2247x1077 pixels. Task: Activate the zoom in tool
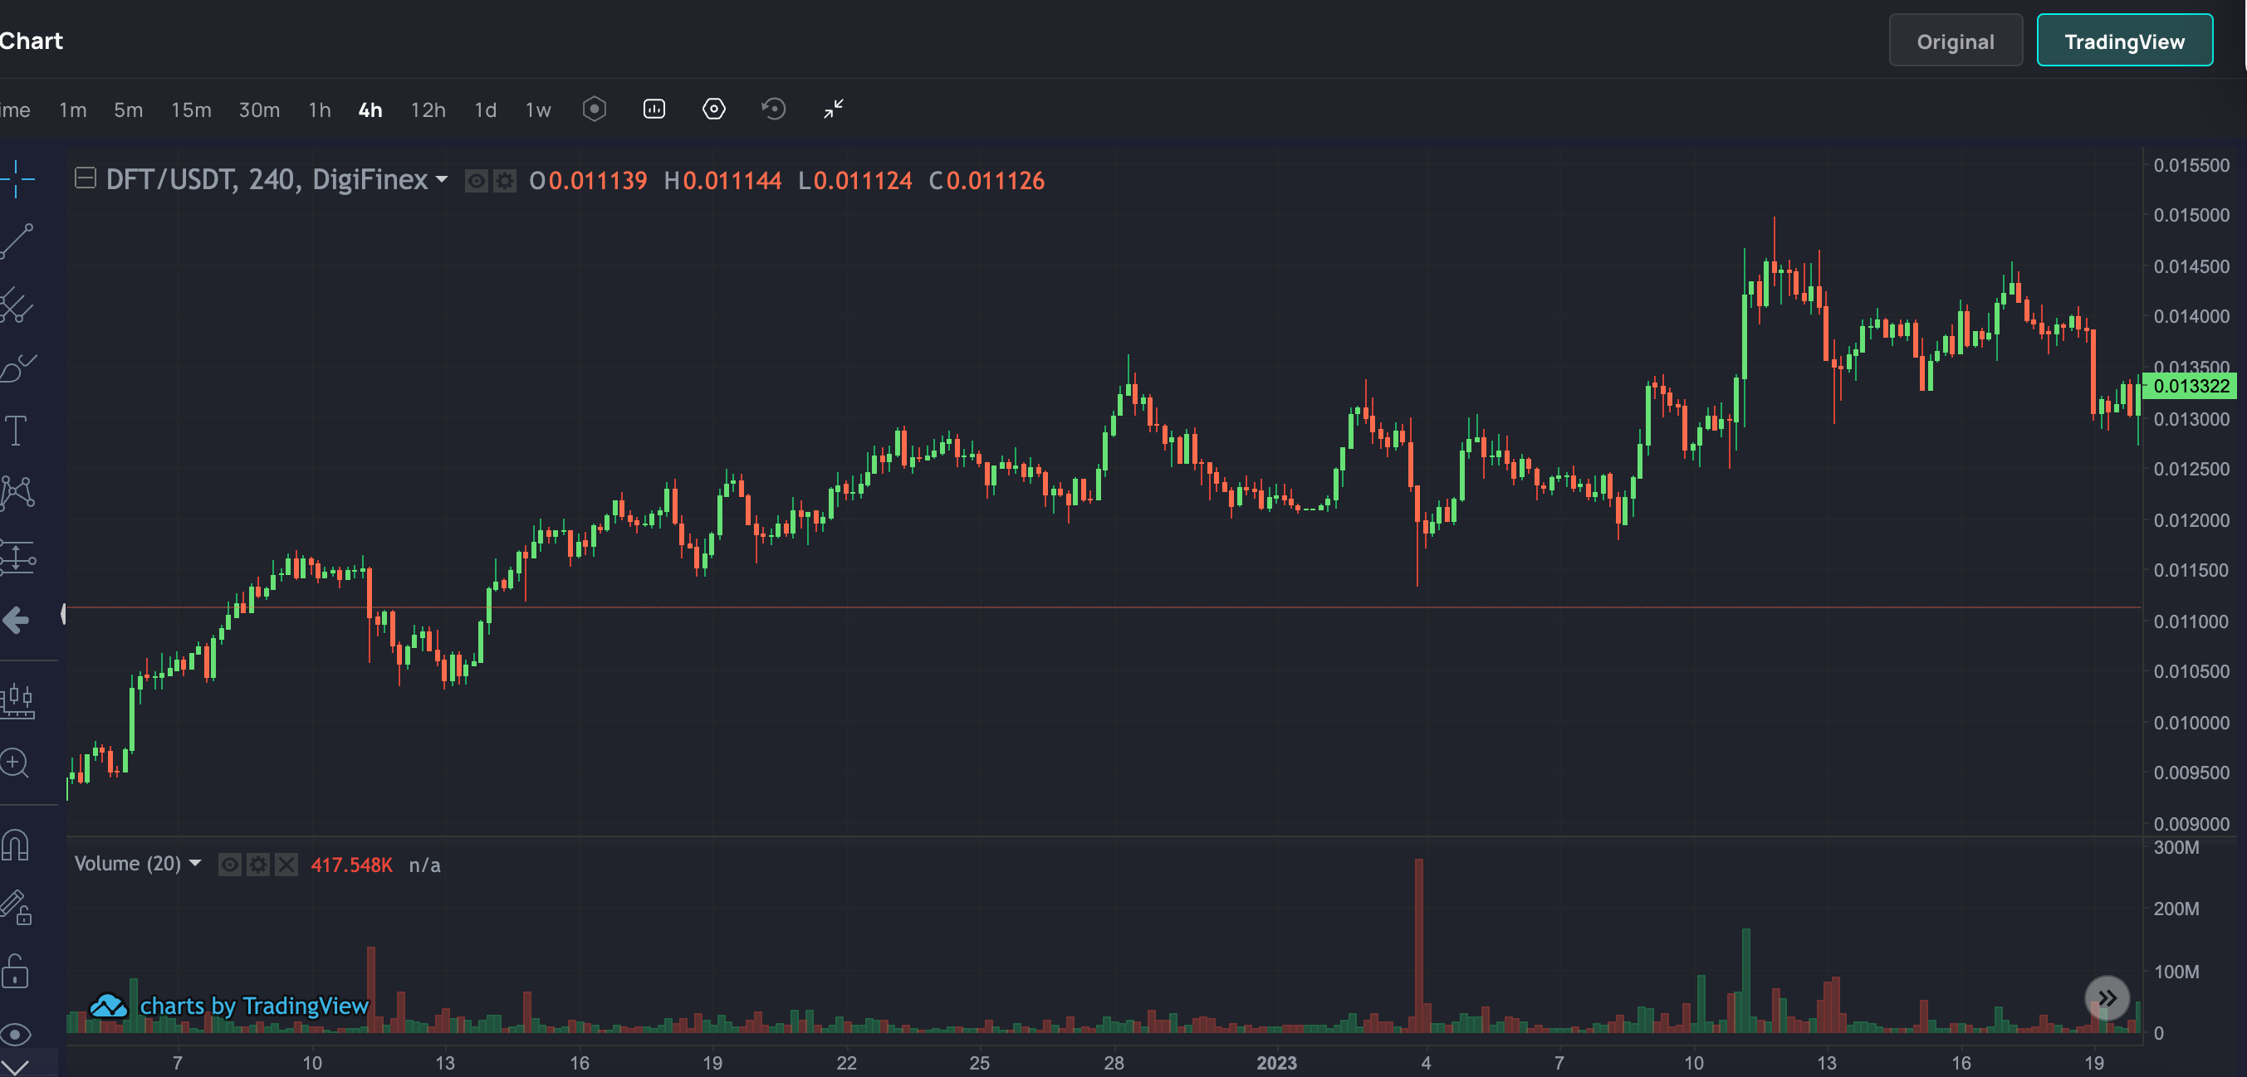pos(15,763)
